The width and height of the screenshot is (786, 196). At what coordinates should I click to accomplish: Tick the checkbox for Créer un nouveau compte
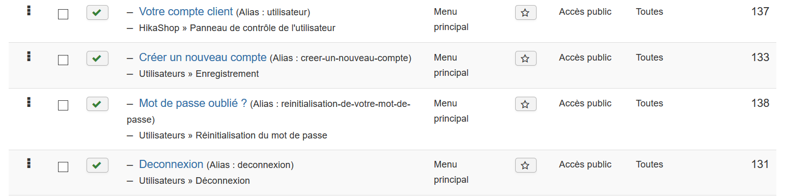pyautogui.click(x=63, y=60)
